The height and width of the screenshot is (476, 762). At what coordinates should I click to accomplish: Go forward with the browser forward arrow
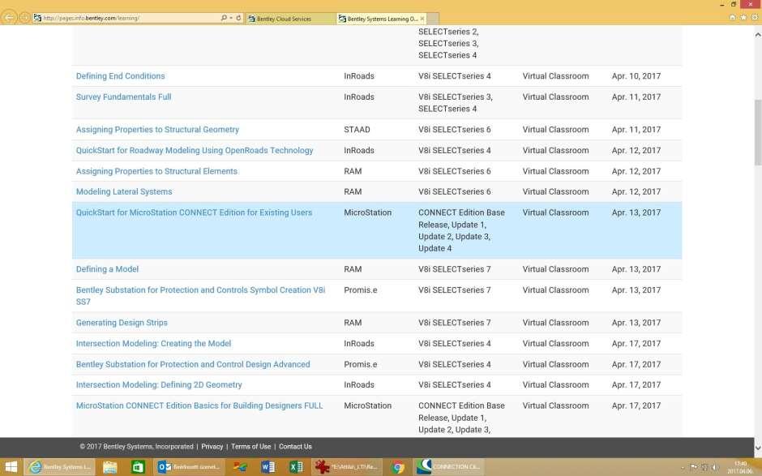point(24,18)
